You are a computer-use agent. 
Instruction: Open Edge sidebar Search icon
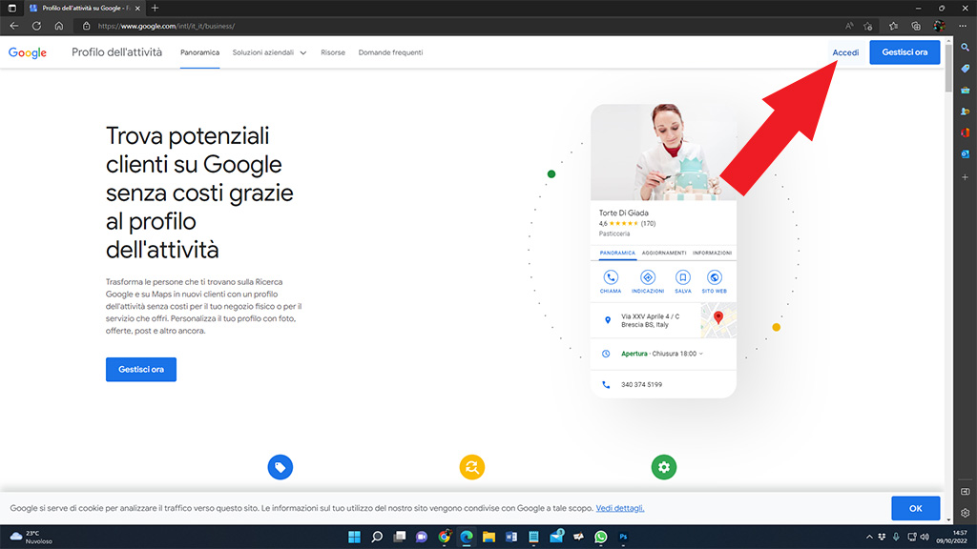click(966, 48)
